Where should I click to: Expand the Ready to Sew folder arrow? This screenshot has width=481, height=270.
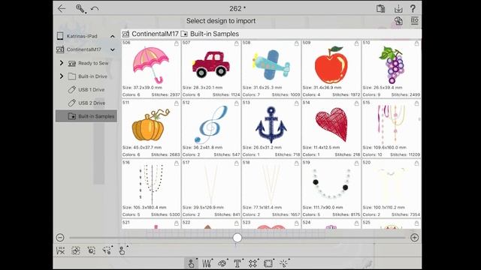[62, 63]
